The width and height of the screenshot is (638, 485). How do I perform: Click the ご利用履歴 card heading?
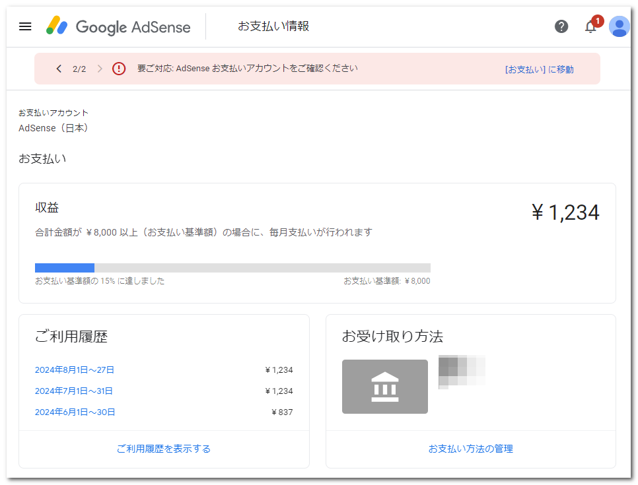71,337
